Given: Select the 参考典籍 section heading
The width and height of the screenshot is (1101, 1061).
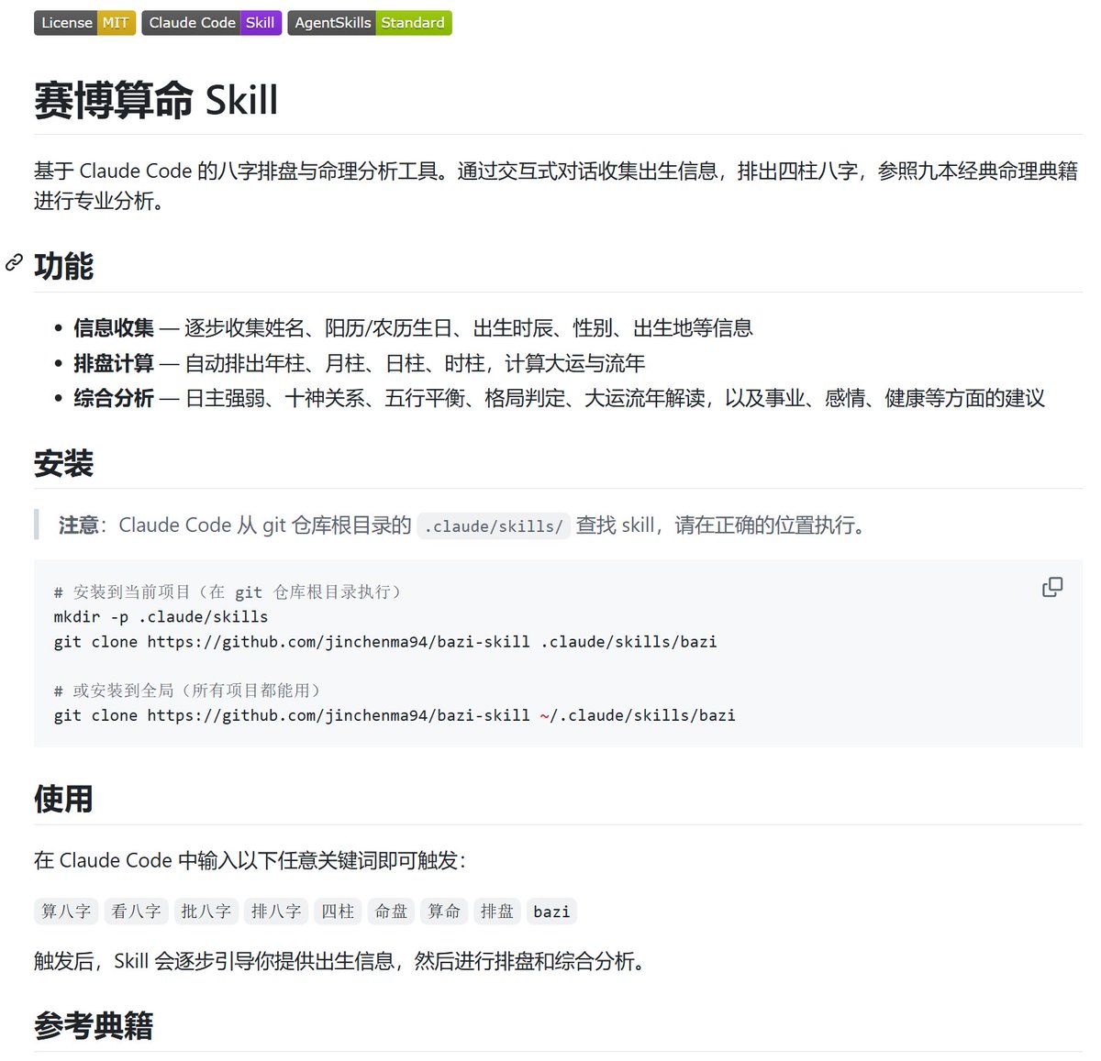Looking at the screenshot, I should tap(94, 1025).
